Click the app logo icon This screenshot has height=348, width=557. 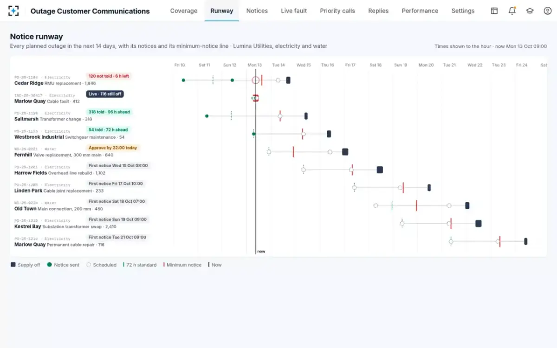(13, 11)
